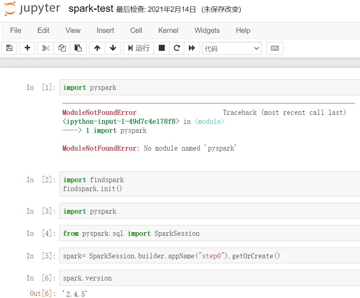Copy selected cells icon
Screen dimensions: 360x298
click(x=62, y=48)
